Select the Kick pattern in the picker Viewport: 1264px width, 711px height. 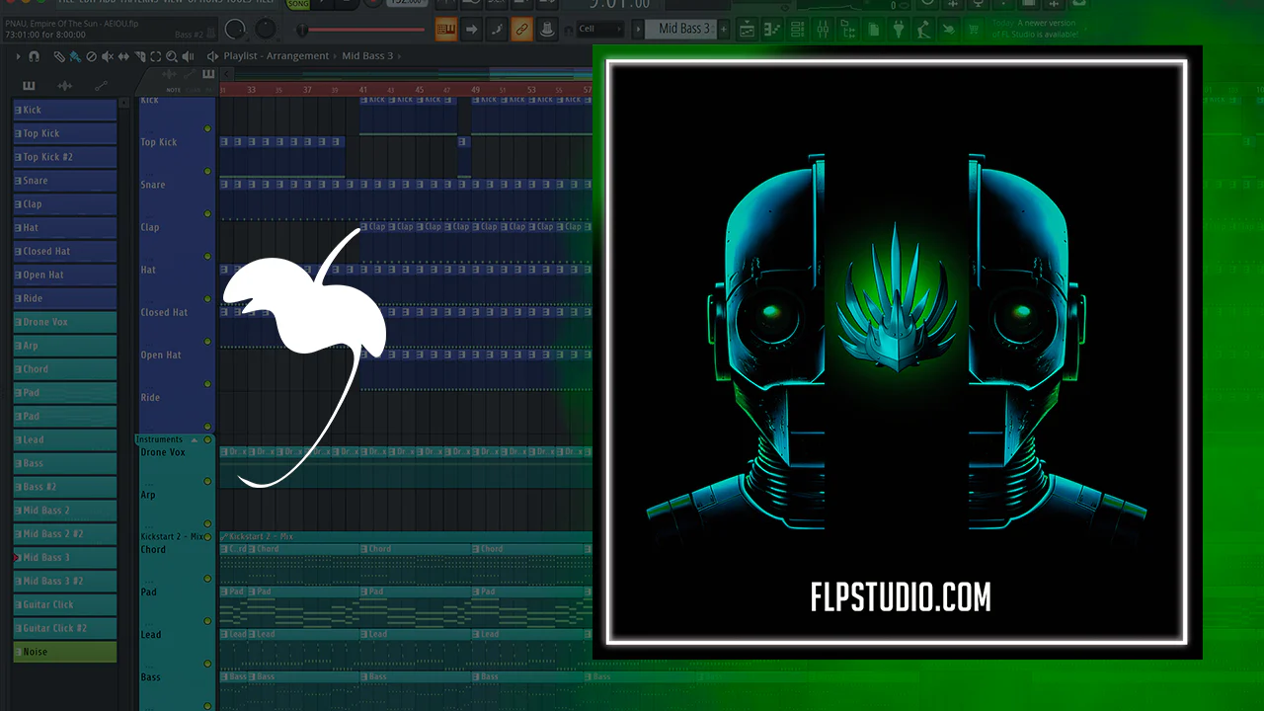65,111
